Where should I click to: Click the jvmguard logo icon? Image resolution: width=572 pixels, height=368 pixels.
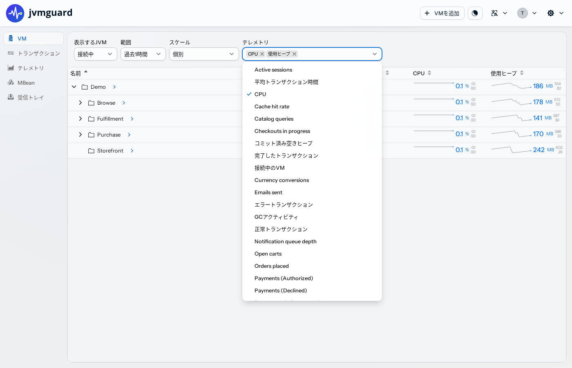tap(15, 13)
